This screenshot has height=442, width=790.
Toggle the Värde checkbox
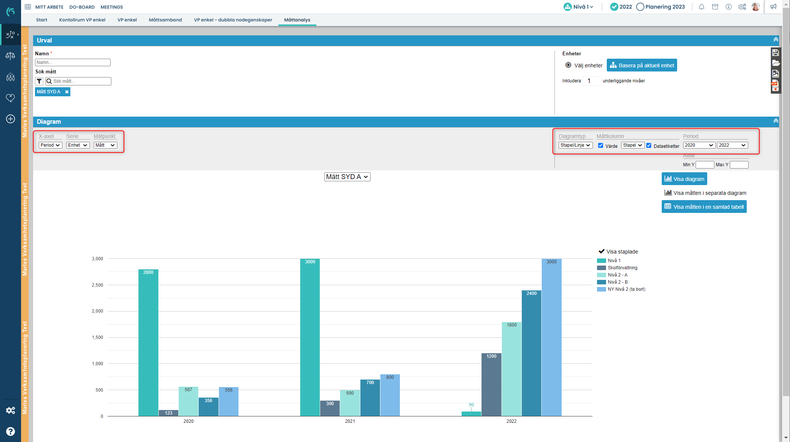pyautogui.click(x=601, y=146)
